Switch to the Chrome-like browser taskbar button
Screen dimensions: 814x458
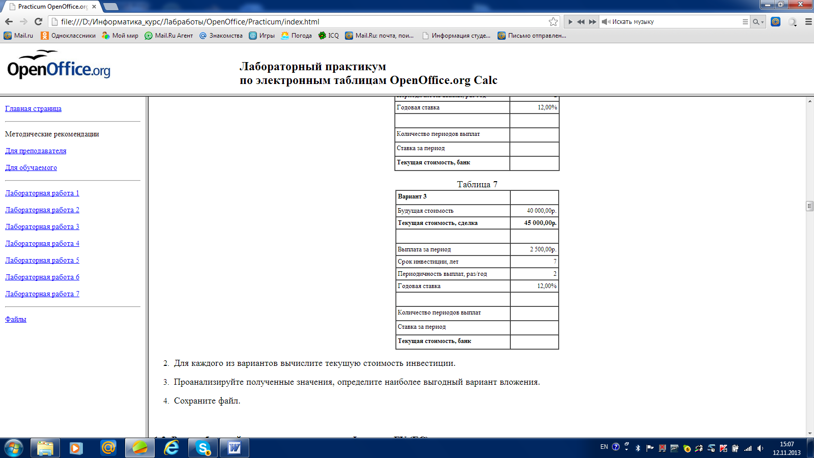tap(139, 448)
